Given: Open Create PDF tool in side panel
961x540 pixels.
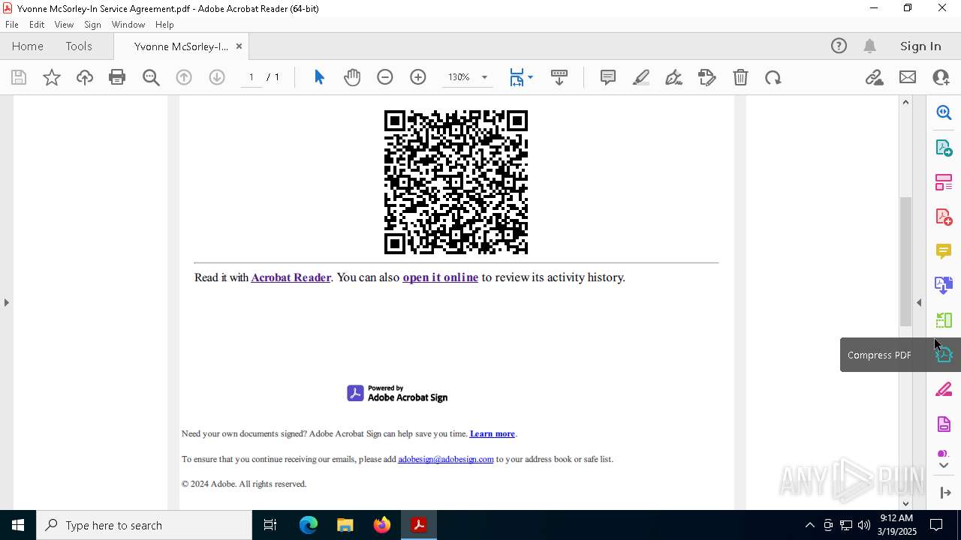Looking at the screenshot, I should pyautogui.click(x=944, y=217).
